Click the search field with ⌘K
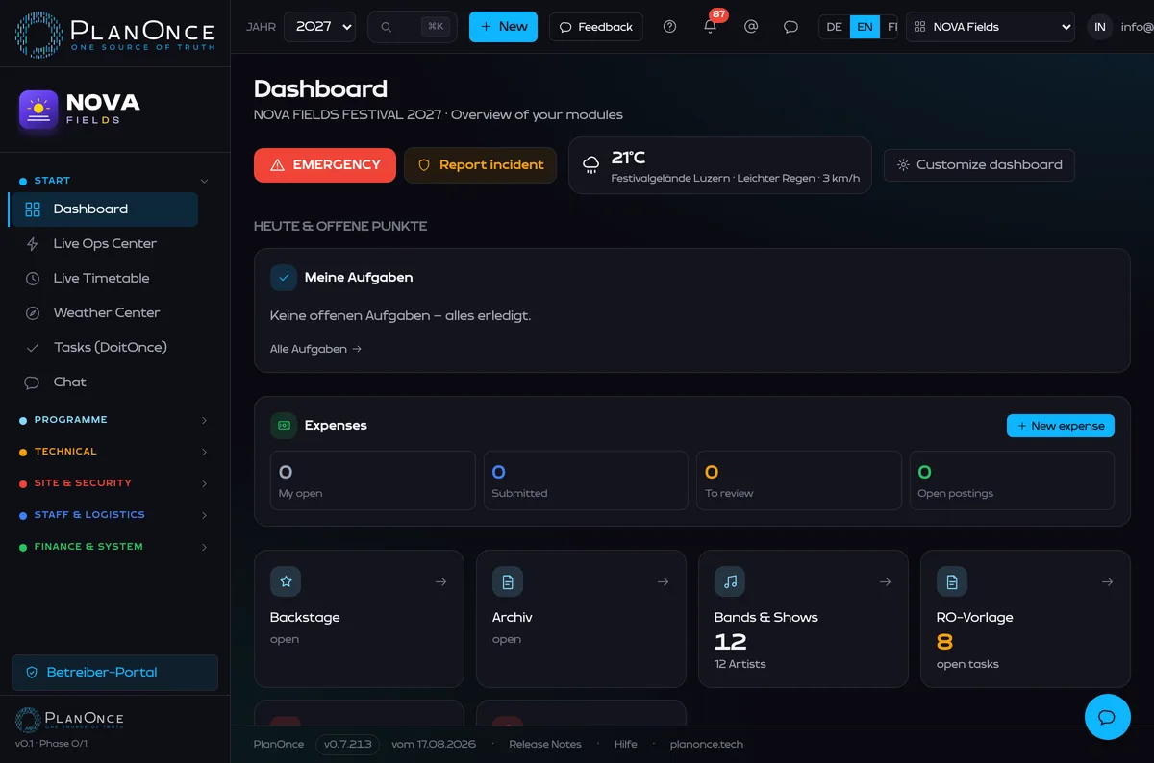The image size is (1154, 763). click(413, 27)
